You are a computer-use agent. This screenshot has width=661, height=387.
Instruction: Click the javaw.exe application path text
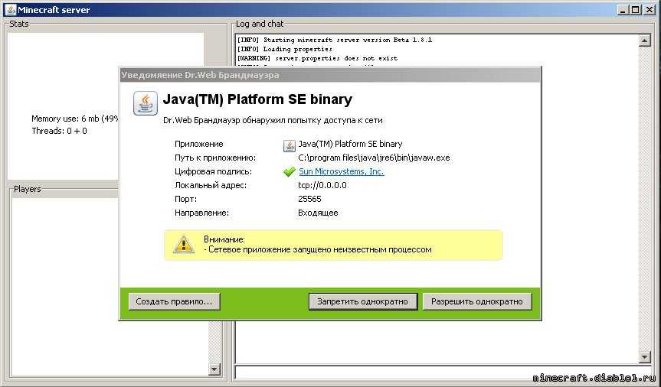click(374, 158)
